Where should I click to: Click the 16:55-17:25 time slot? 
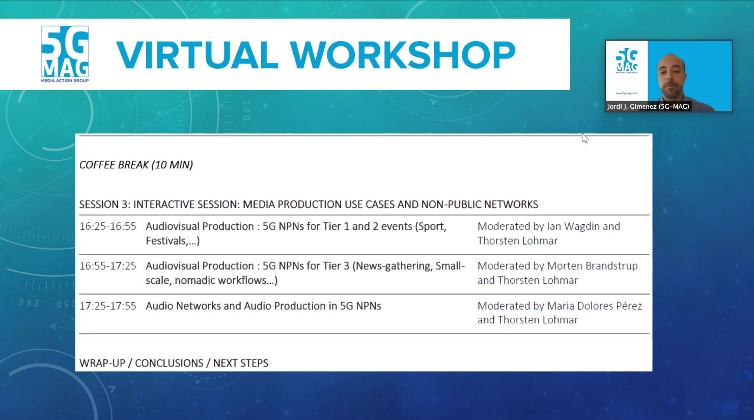point(108,266)
